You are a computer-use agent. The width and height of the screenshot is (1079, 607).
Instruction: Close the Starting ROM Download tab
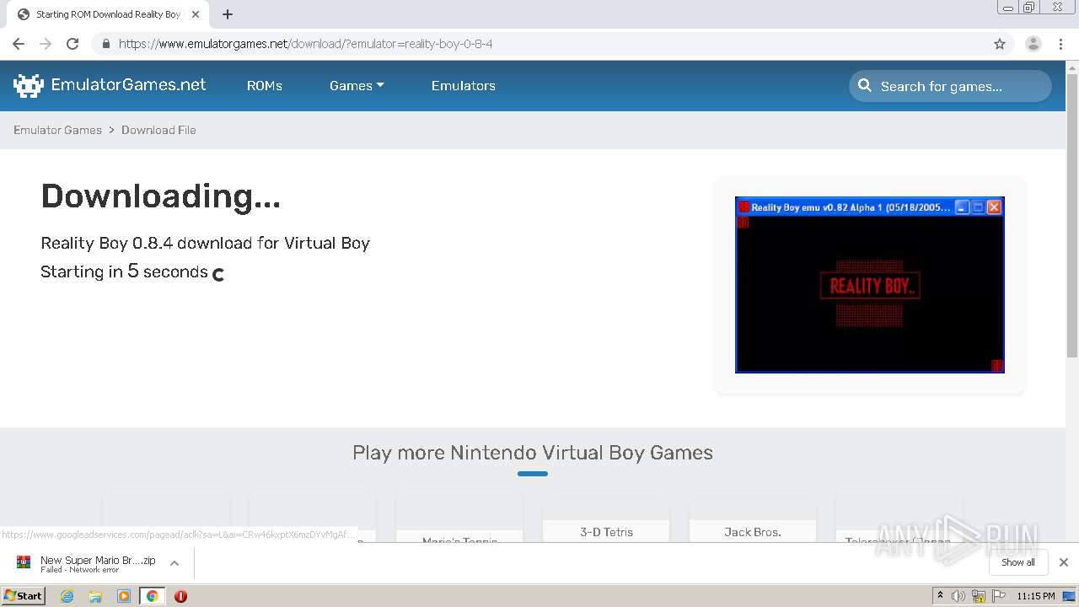[195, 14]
